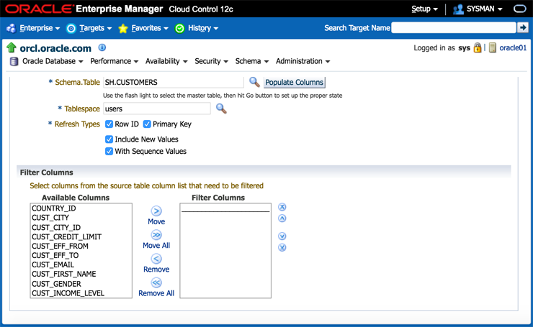Select CUST_CITY in Available Columns

(81, 218)
